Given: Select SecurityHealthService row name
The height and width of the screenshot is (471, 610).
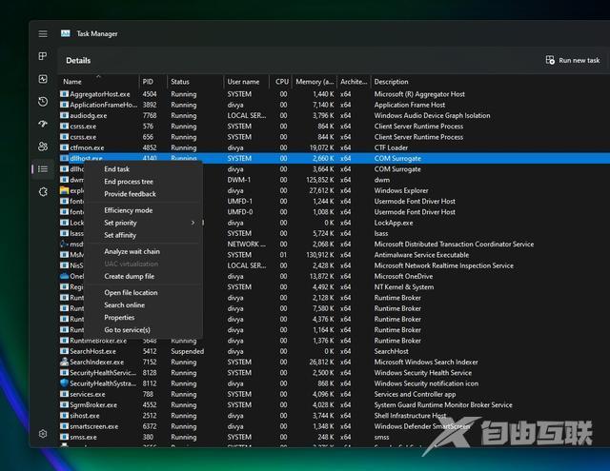Looking at the screenshot, I should [x=103, y=373].
